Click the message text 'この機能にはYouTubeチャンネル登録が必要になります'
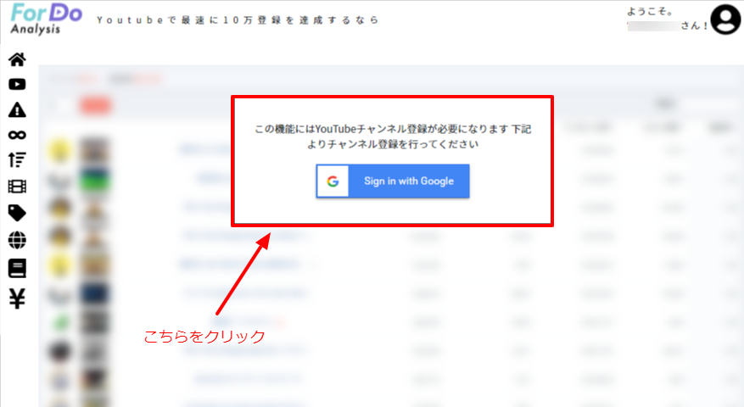This screenshot has width=744, height=407. click(382, 129)
